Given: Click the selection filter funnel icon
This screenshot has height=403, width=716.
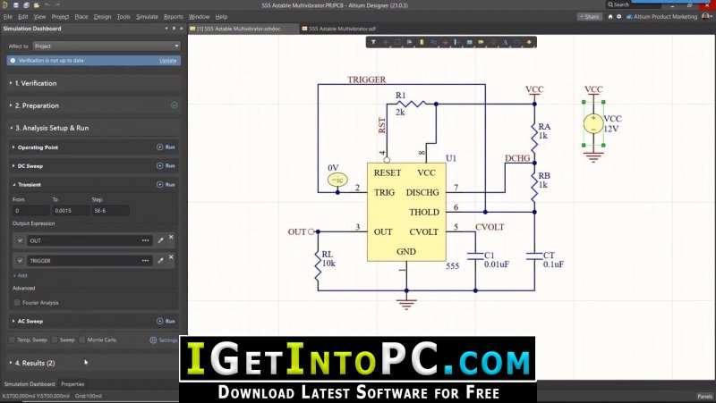Looking at the screenshot, I should 373,42.
